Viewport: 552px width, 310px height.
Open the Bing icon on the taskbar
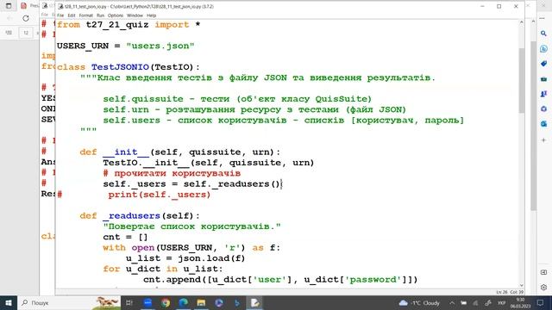click(236, 302)
